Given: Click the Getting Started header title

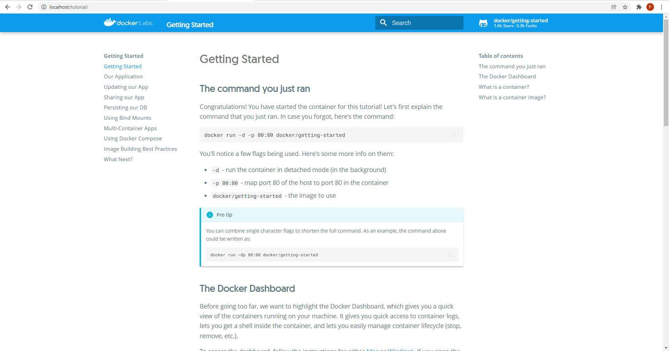Looking at the screenshot, I should pos(190,25).
